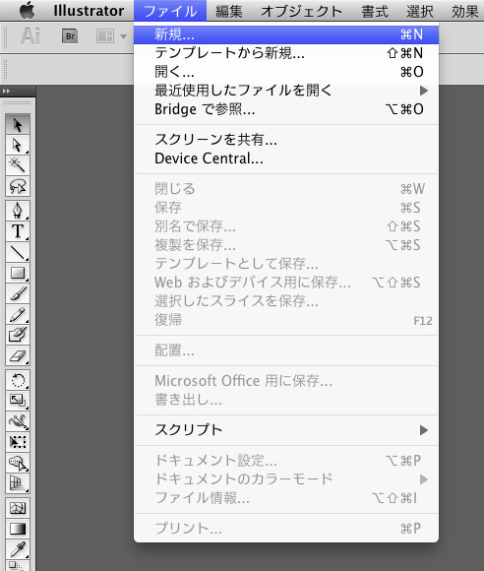Select the Type tool
484x571 pixels.
pyautogui.click(x=18, y=231)
